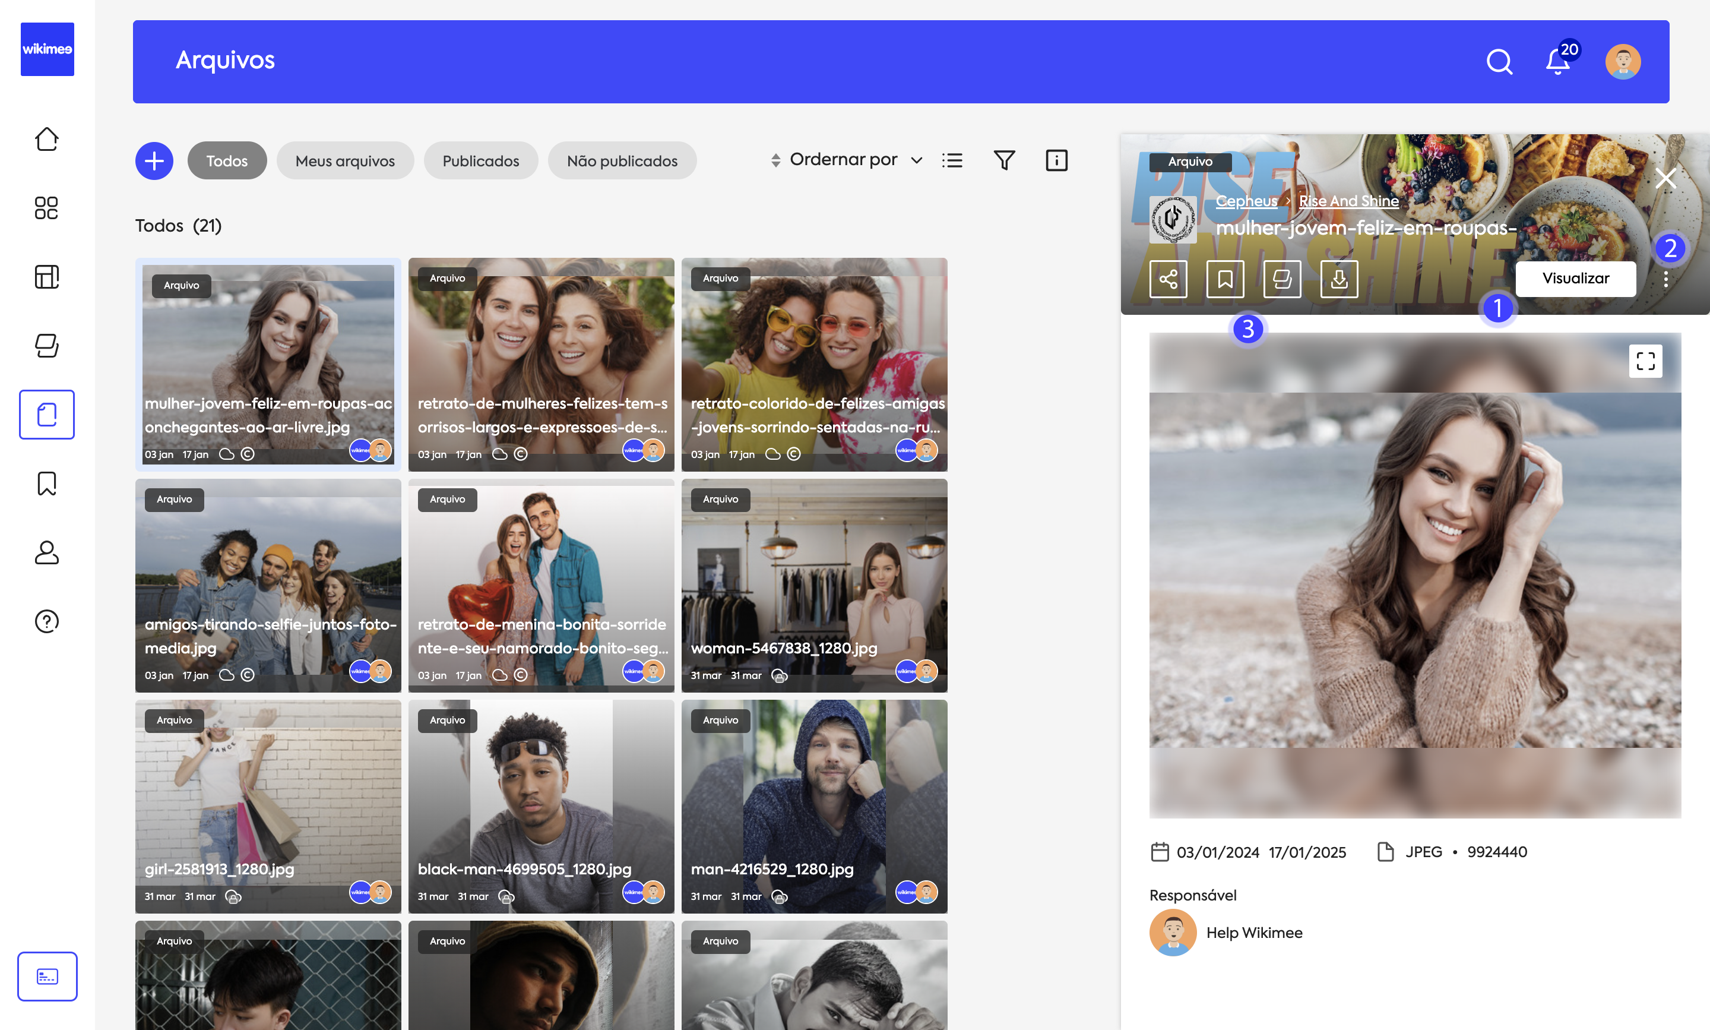Open the help question mark icon
Viewport: 1710px width, 1030px height.
pyautogui.click(x=46, y=621)
